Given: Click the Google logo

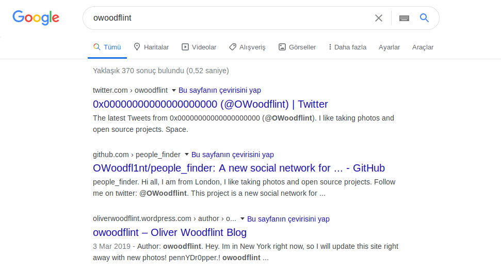Looking at the screenshot, I should point(36,18).
